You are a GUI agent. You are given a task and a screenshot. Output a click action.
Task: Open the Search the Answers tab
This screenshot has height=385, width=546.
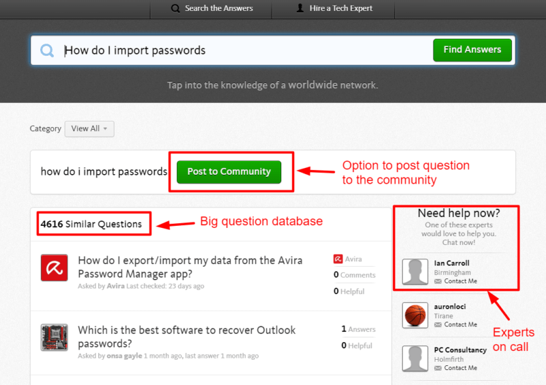212,8
